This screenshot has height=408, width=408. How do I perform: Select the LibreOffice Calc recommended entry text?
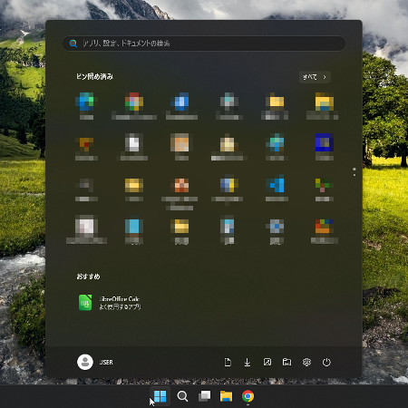119,299
